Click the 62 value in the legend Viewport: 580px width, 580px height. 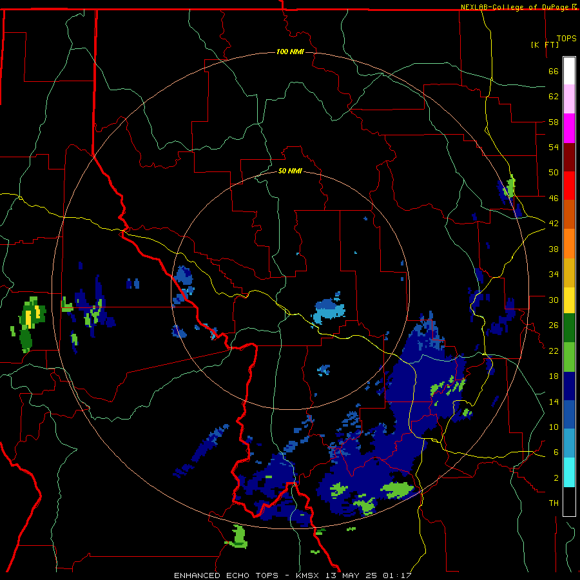pos(554,97)
